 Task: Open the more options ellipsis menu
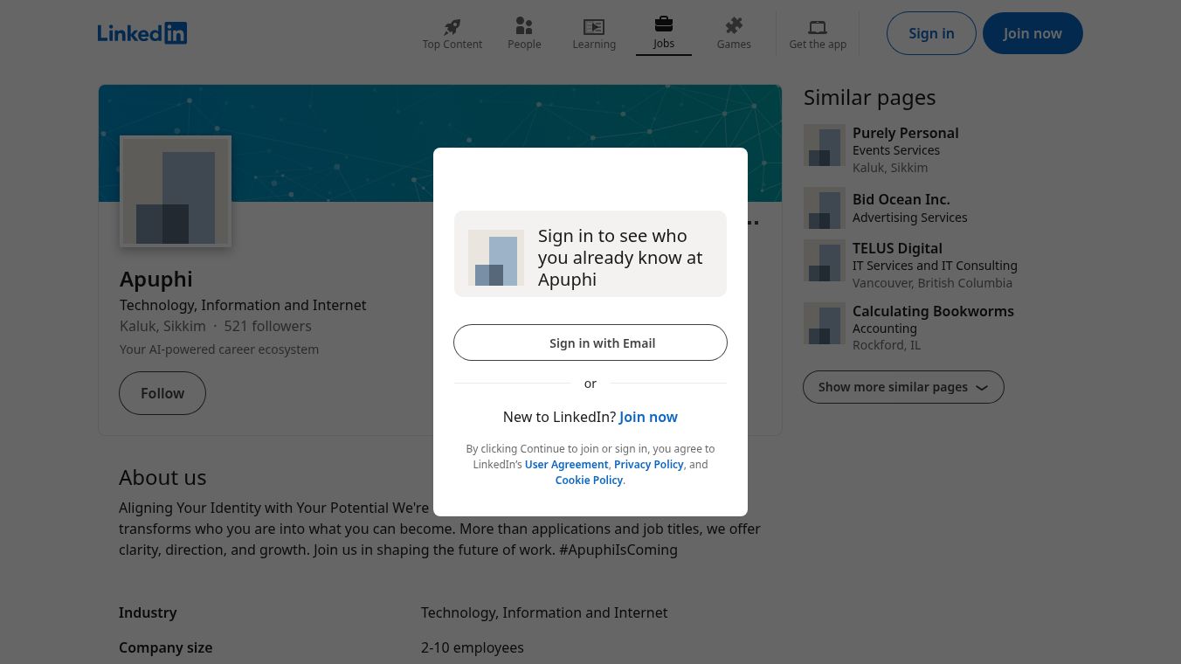pyautogui.click(x=753, y=223)
